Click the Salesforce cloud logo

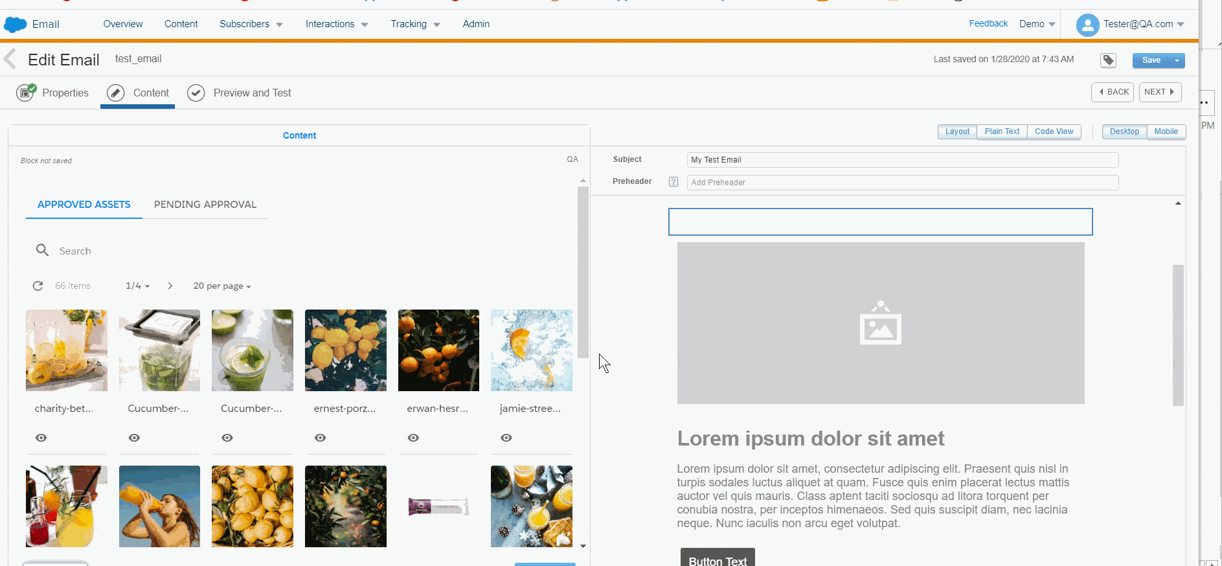[x=15, y=25]
